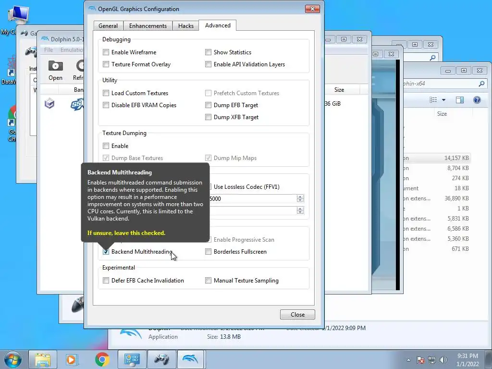The height and width of the screenshot is (369, 492).
Task: Enable Load Custom Textures
Action: (x=106, y=93)
